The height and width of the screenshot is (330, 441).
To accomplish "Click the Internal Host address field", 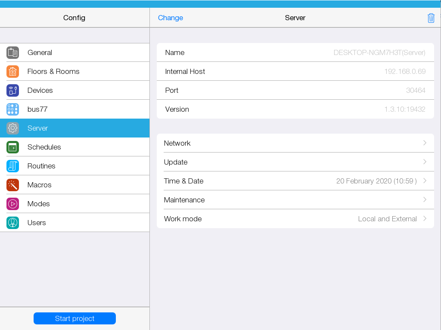I will point(295,71).
